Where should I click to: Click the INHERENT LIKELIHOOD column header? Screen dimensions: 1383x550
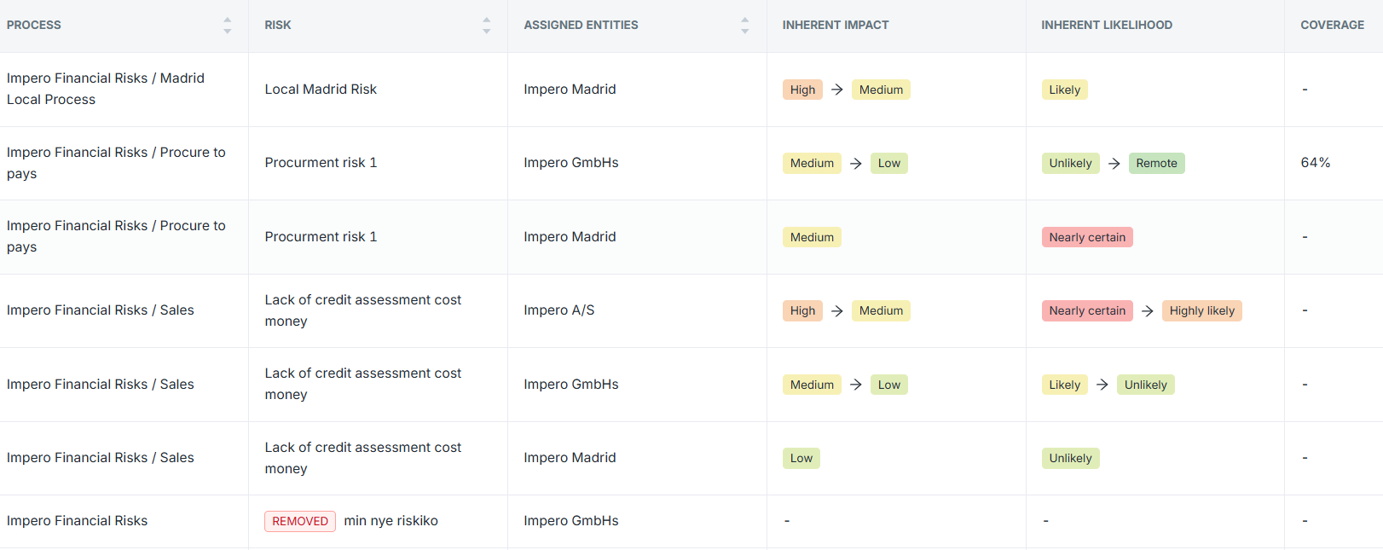[x=1107, y=26]
